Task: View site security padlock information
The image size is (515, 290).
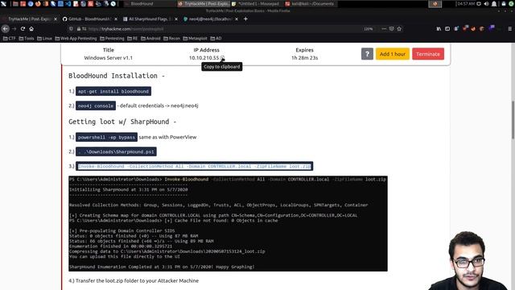Action: coord(79,29)
